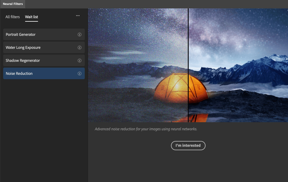
Task: Show info for Shadow Regenerator filter
Action: click(80, 61)
